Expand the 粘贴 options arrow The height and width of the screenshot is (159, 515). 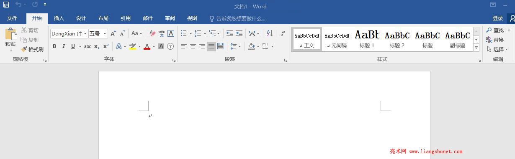coord(11,50)
